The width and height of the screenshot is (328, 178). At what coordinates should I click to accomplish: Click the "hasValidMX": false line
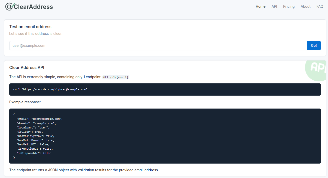33,144
